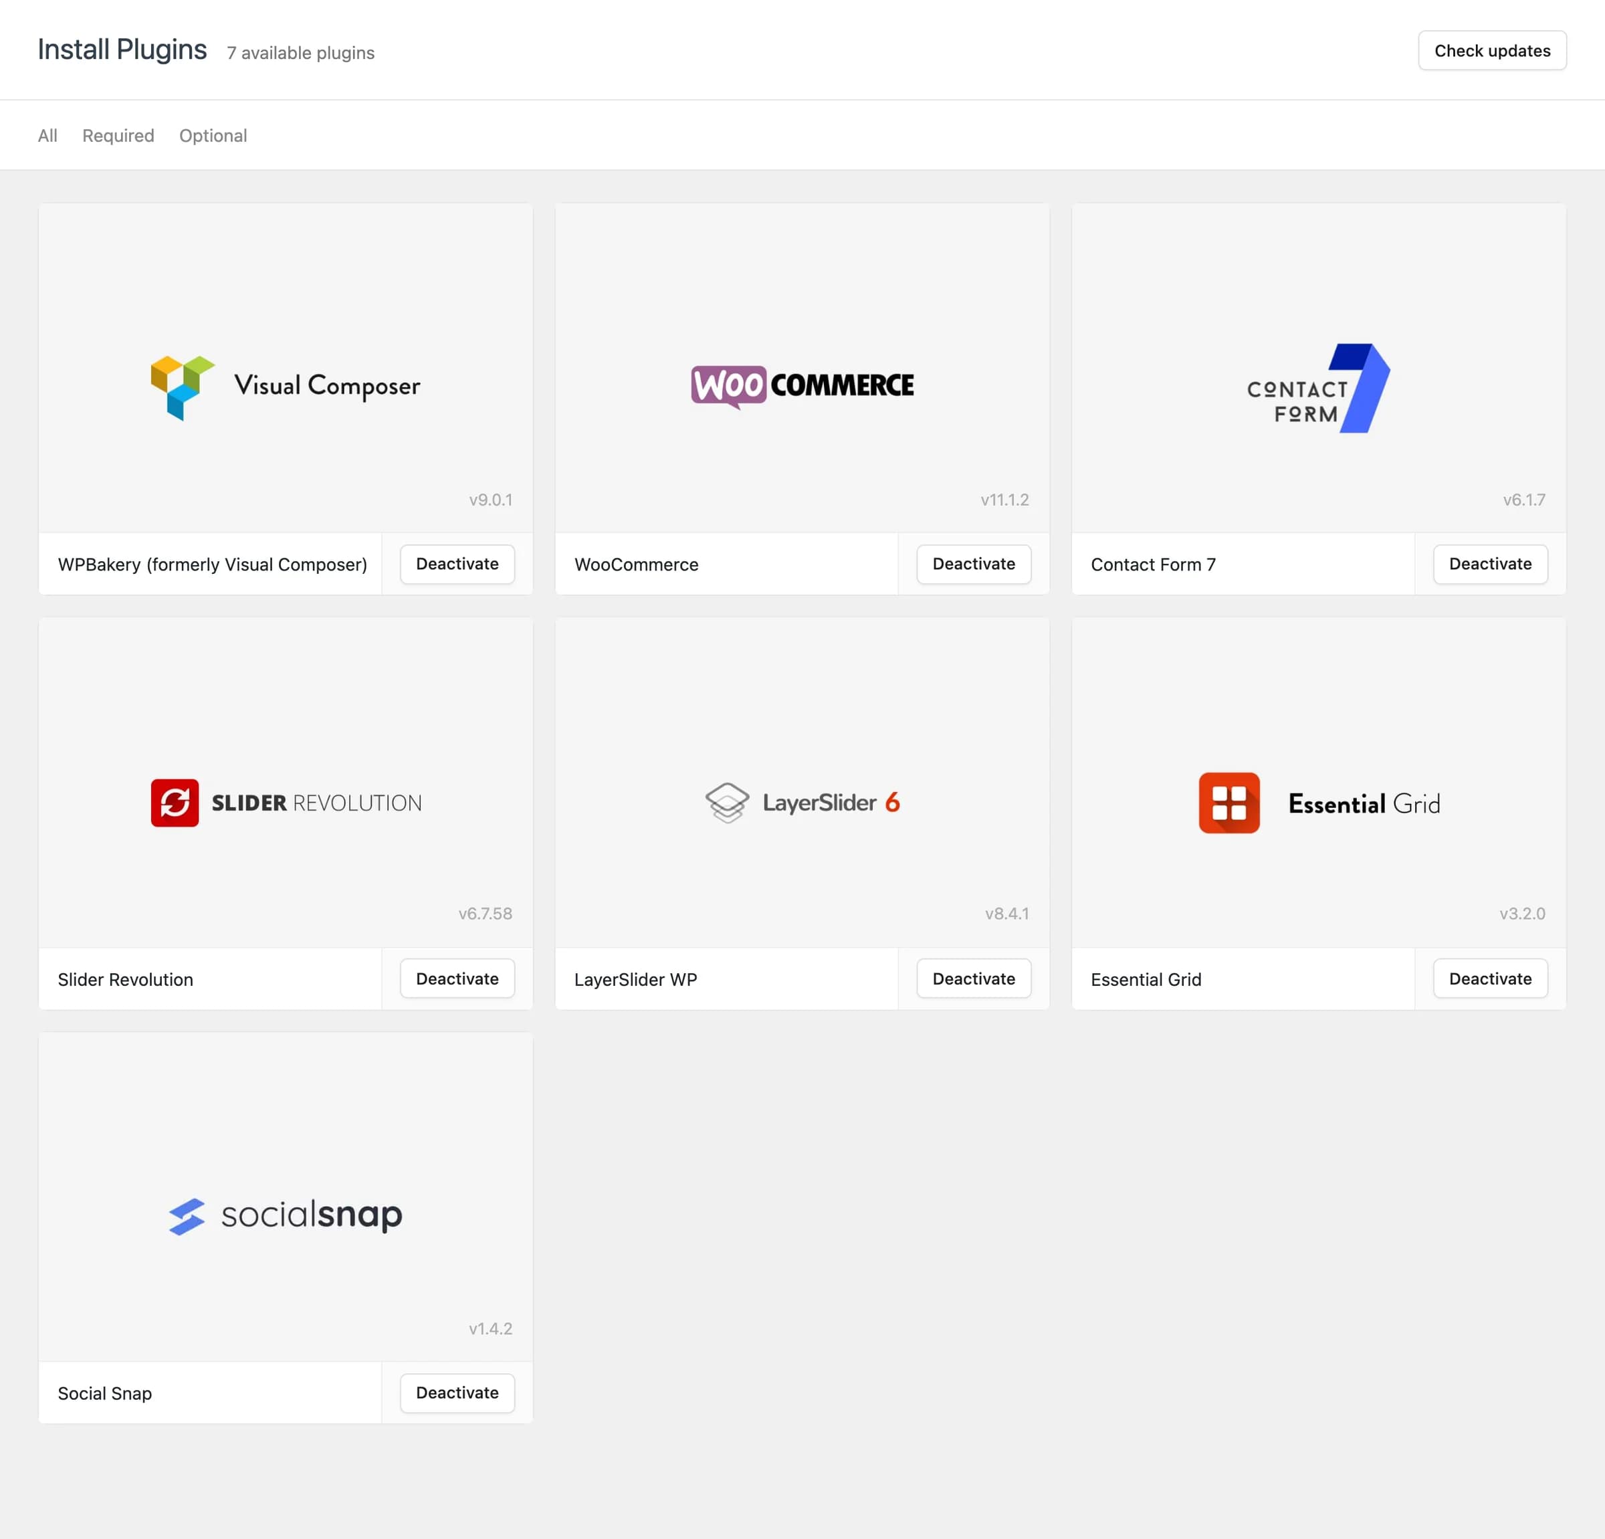Click the Social Snap name text
This screenshot has height=1539, width=1605.
[105, 1393]
